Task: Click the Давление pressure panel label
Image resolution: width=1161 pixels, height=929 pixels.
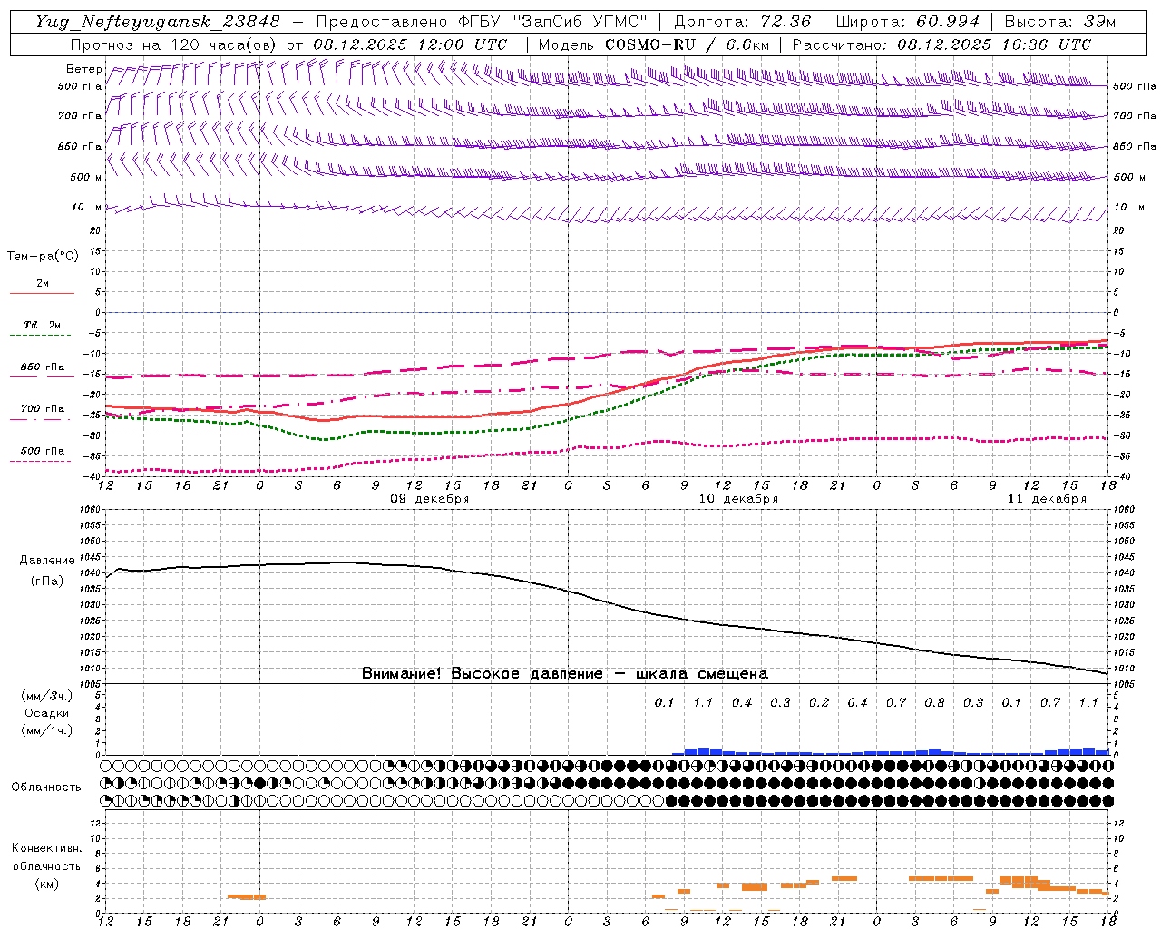Action: coord(46,561)
